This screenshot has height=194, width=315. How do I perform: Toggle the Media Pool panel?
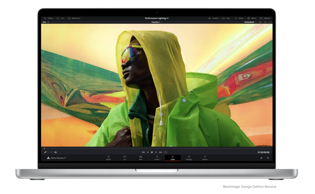pyautogui.click(x=74, y=18)
